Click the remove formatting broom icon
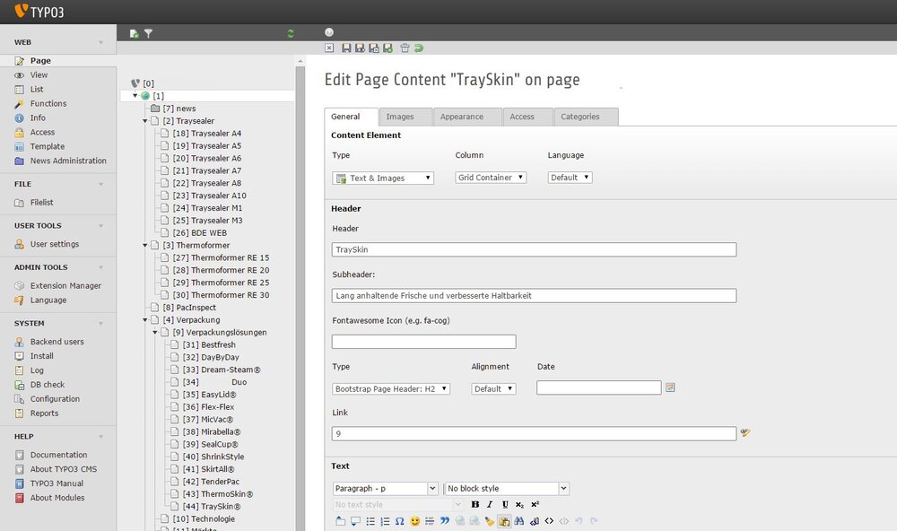 point(489,521)
